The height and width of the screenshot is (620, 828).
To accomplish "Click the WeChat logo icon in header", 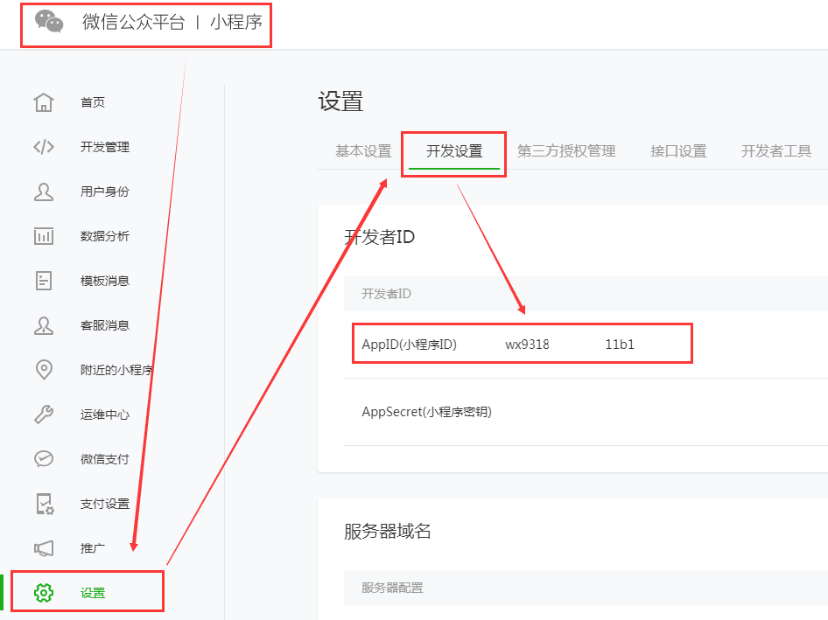I will [x=49, y=22].
